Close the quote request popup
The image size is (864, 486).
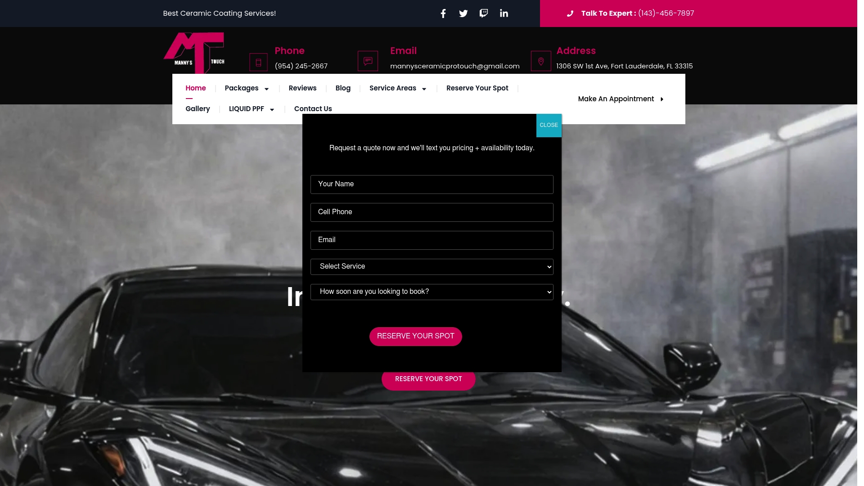pos(549,125)
